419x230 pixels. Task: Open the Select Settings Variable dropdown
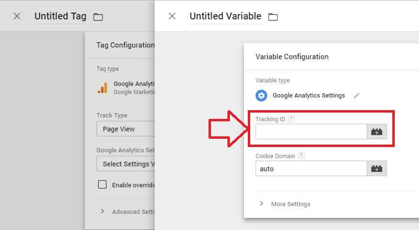pyautogui.click(x=126, y=164)
